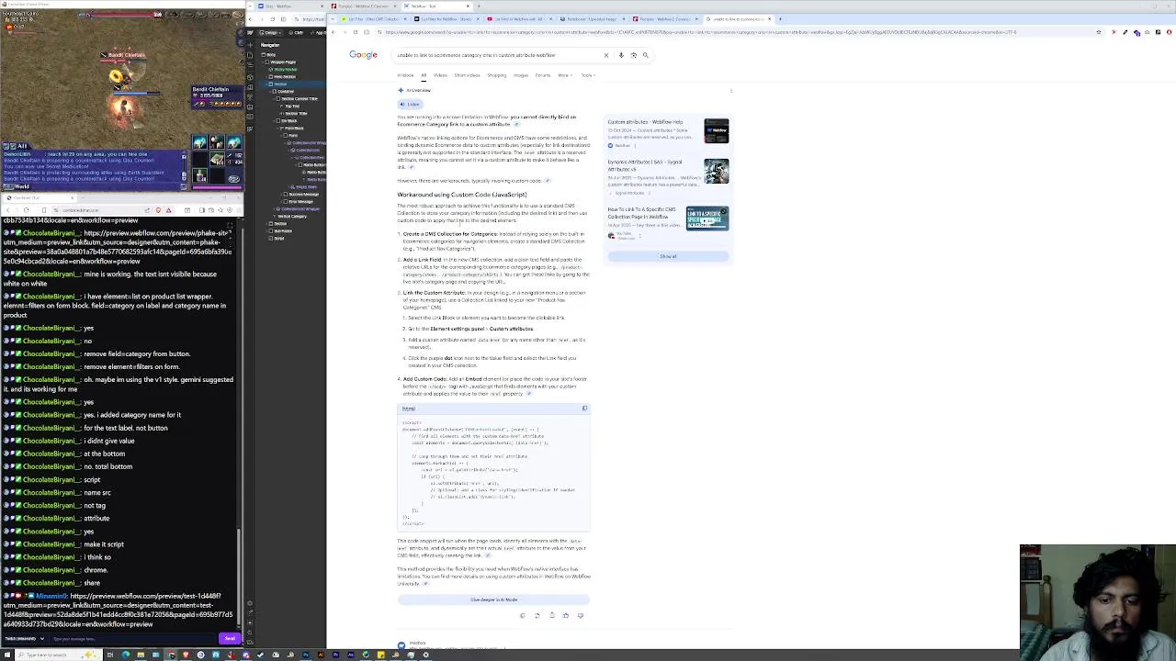
Task: Open the Forums search tab
Action: pos(543,75)
